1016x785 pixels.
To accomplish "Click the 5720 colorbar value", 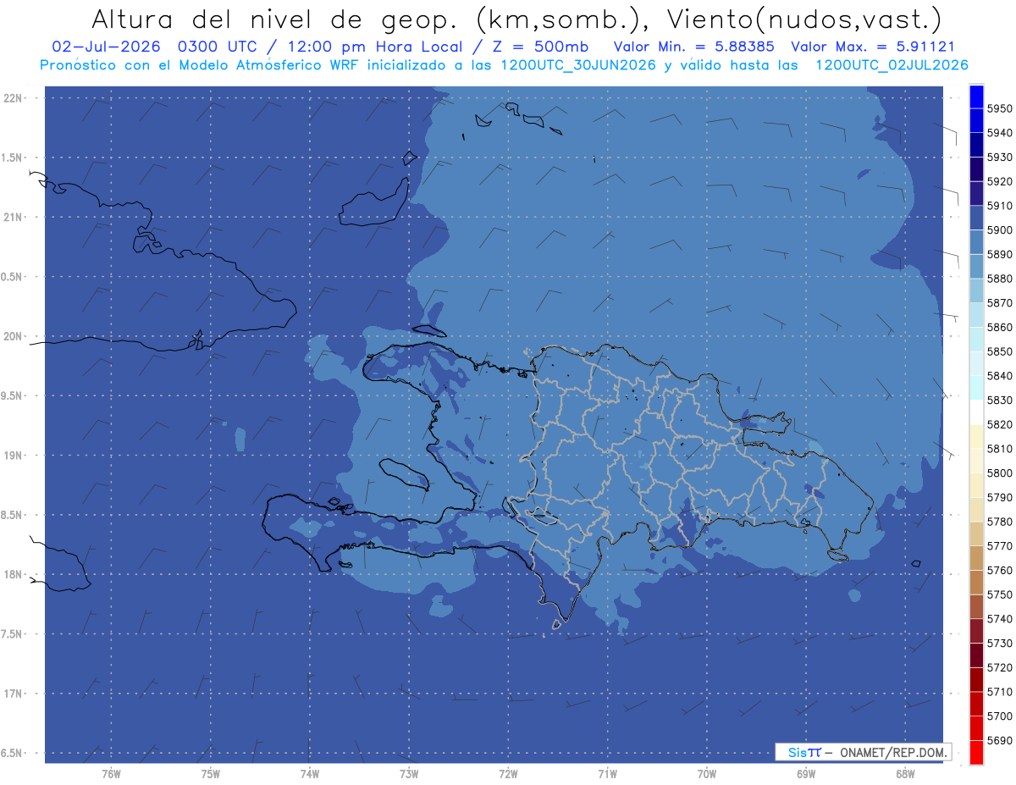I will (1000, 667).
